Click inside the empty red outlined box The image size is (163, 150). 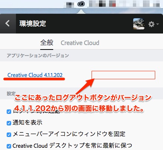[x=123, y=75]
